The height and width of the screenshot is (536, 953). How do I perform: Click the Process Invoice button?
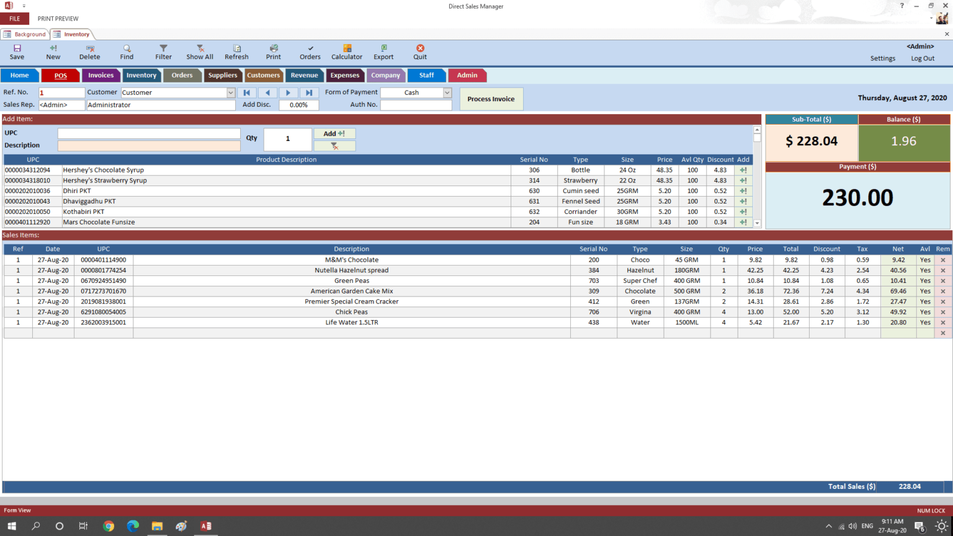point(491,98)
